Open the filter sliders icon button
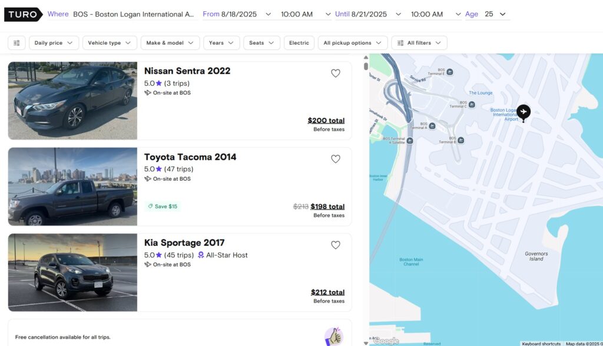This screenshot has width=603, height=346. (16, 43)
